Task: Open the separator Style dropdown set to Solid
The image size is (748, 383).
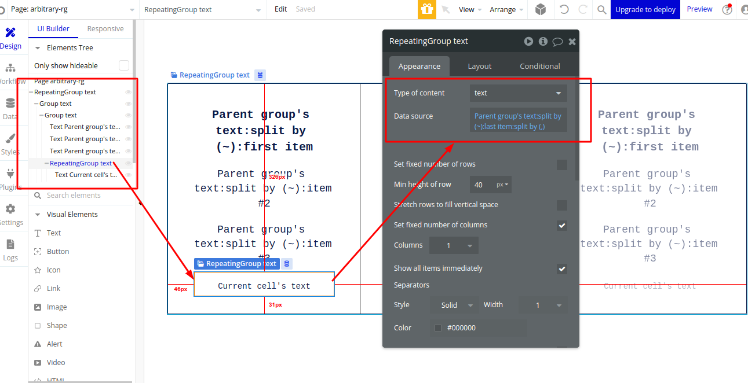Action: click(x=454, y=305)
